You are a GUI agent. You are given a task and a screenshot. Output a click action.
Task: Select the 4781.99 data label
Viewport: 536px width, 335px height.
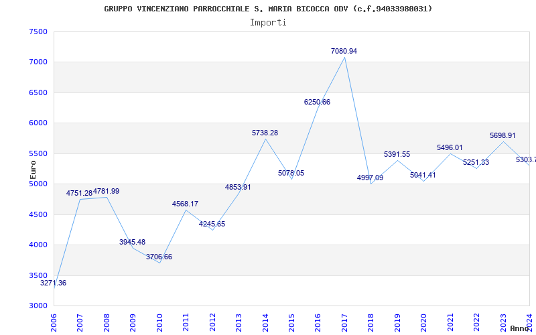click(107, 192)
